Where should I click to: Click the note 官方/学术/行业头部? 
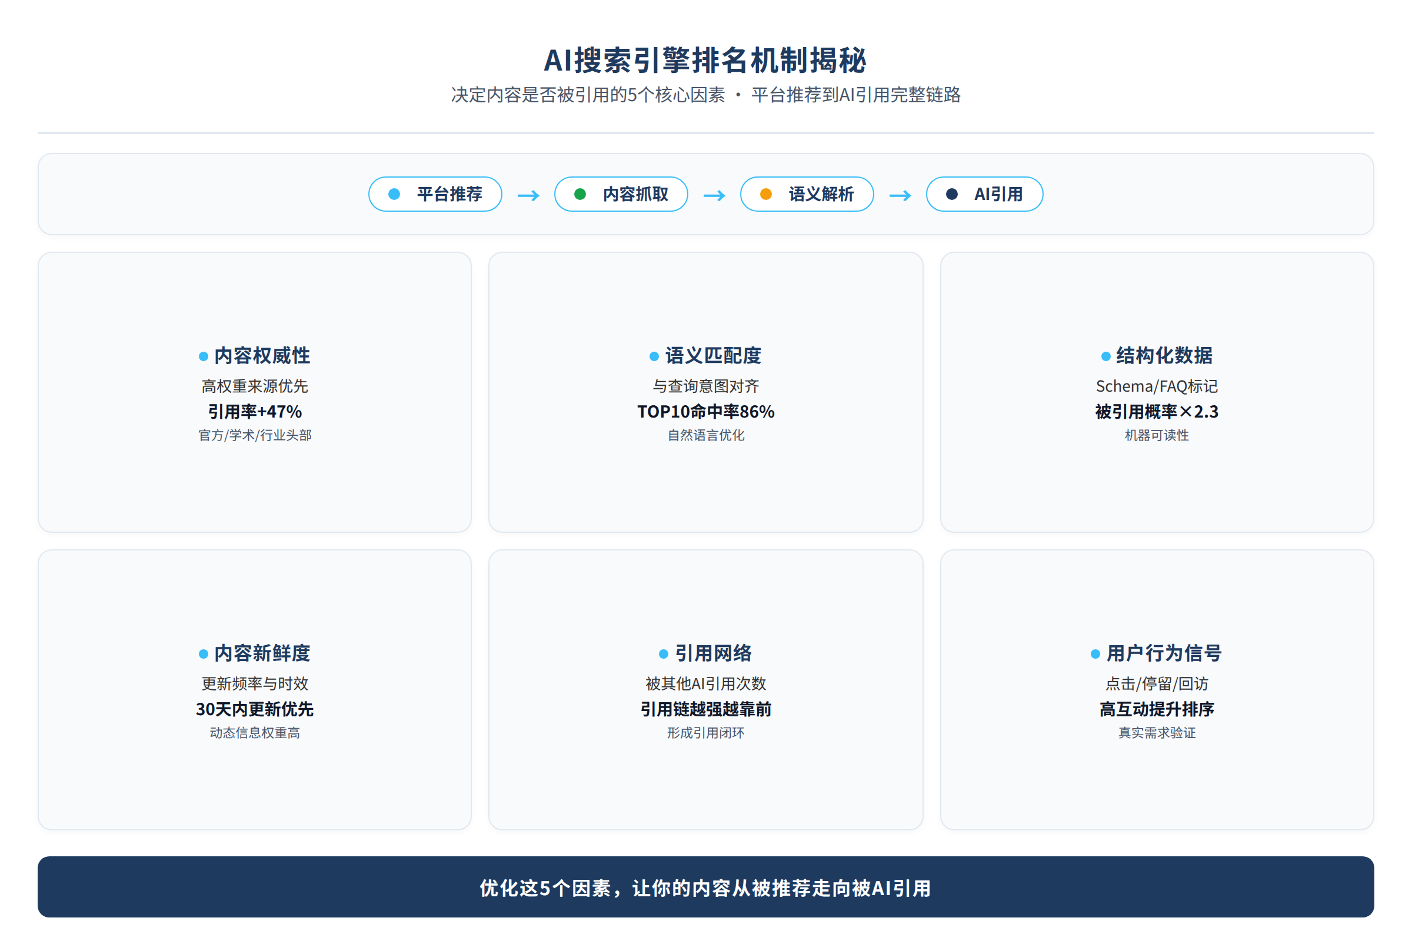[255, 435]
